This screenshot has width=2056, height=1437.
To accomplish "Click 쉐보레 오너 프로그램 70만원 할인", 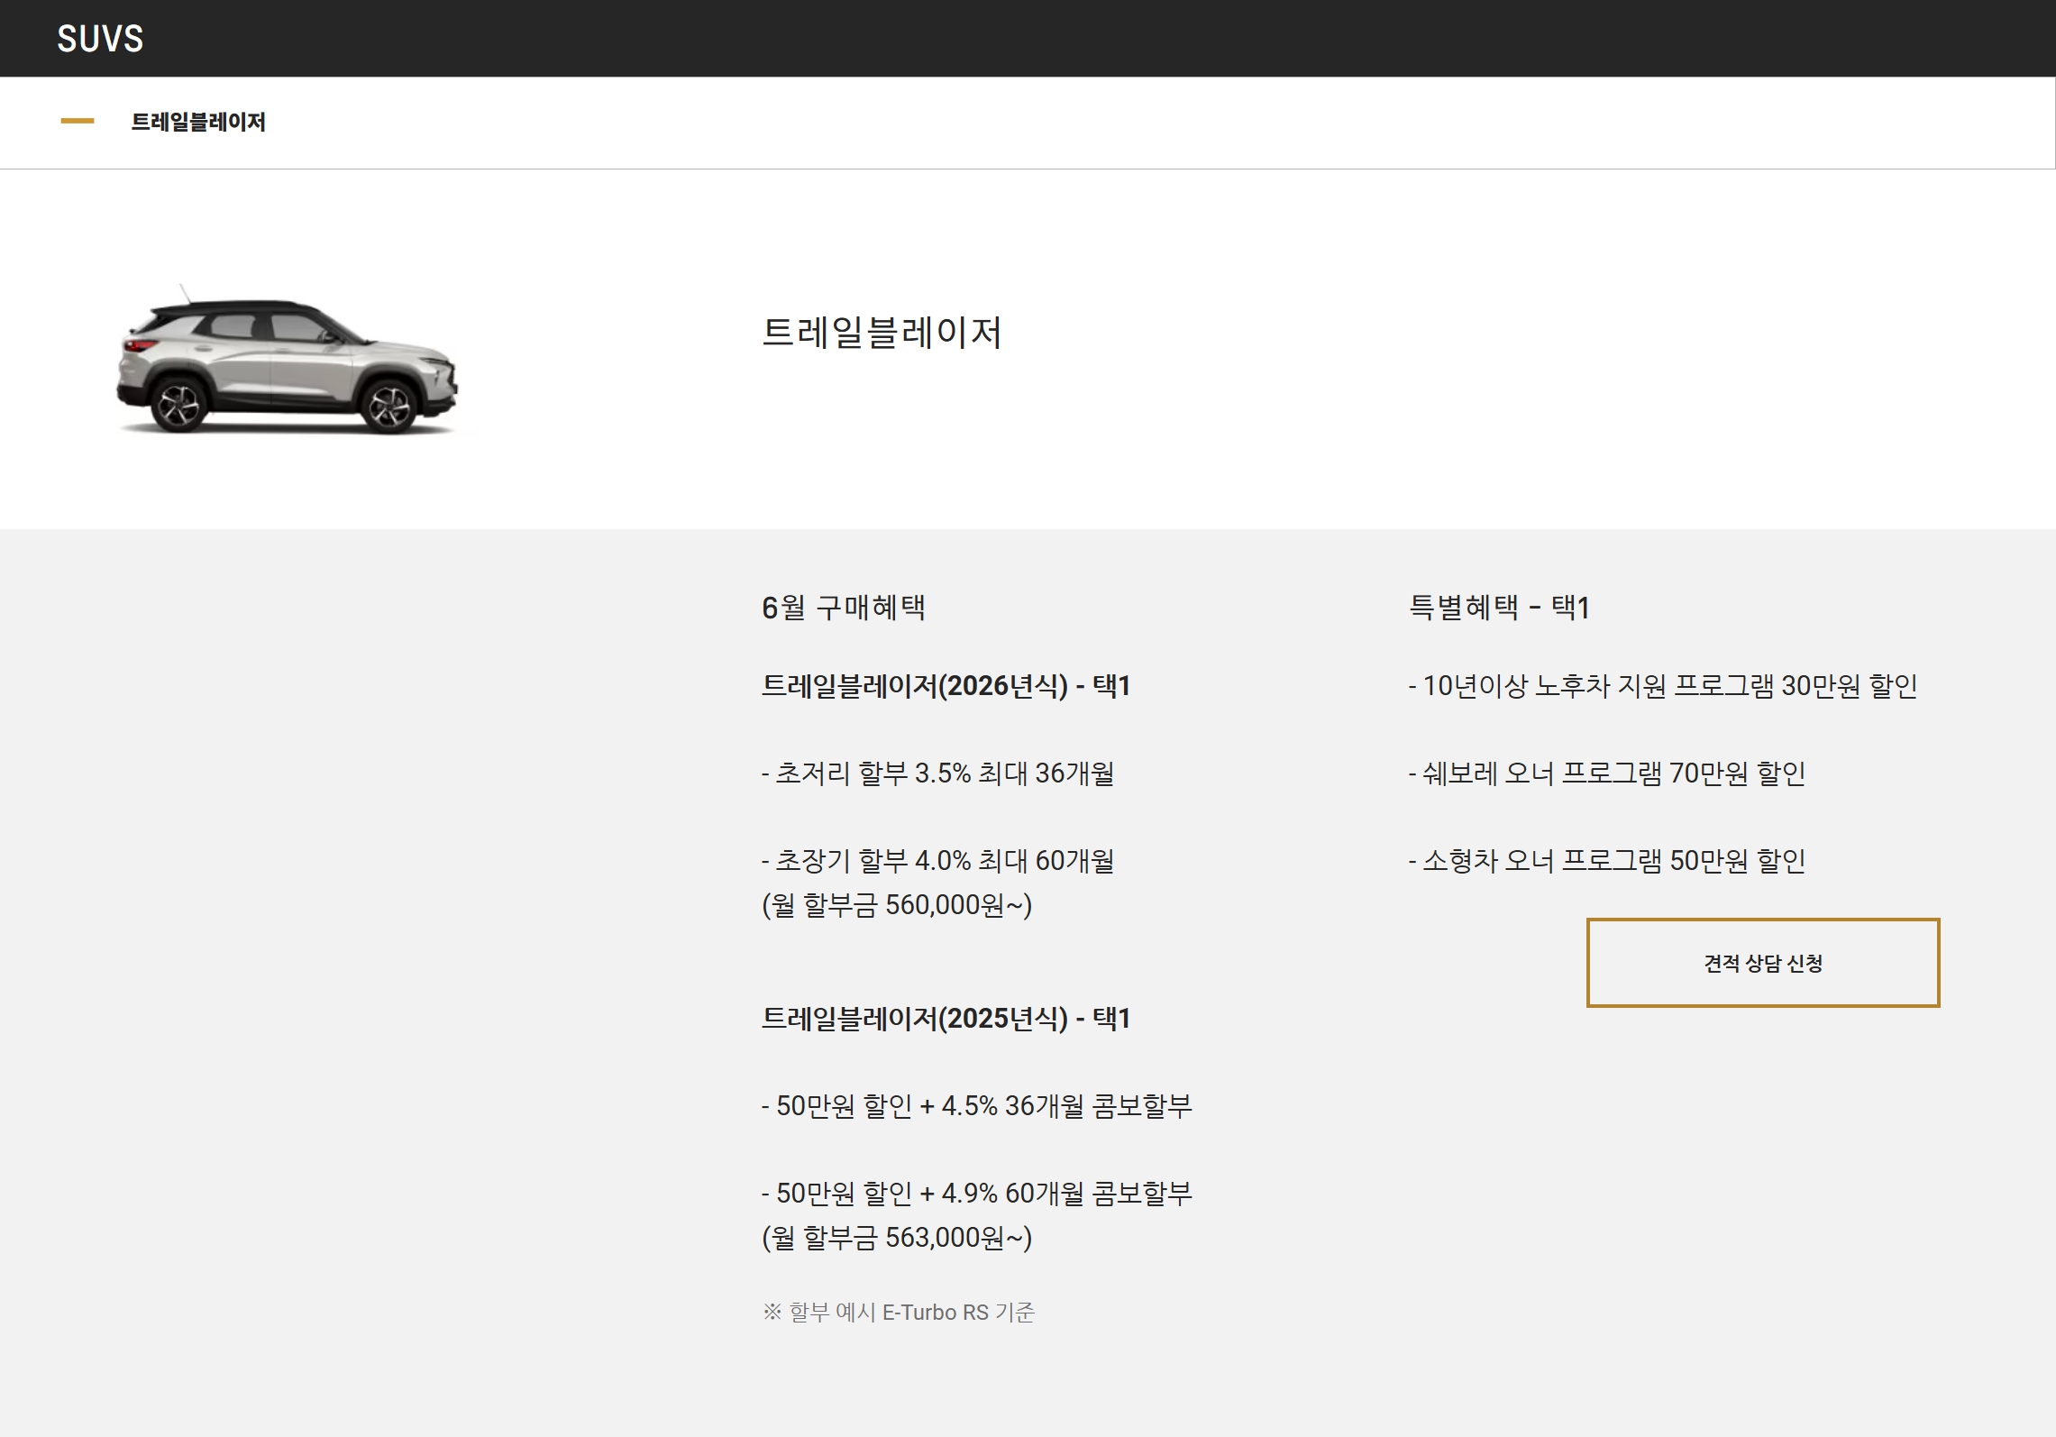I will click(x=1606, y=773).
